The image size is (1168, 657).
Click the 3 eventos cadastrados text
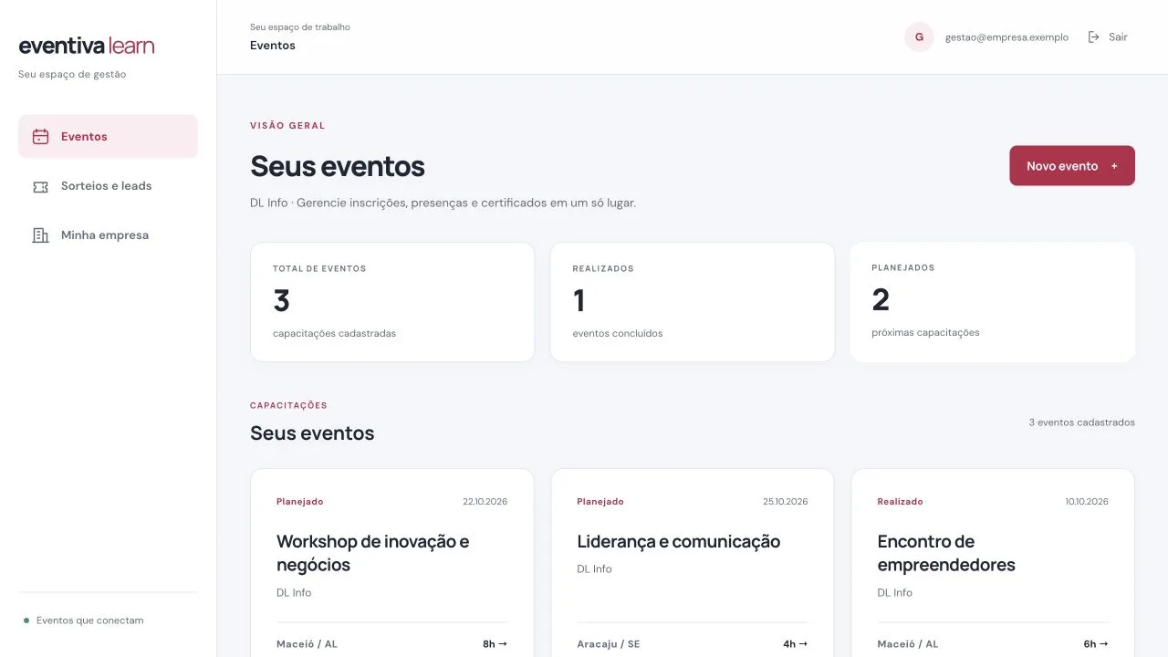pyautogui.click(x=1081, y=422)
